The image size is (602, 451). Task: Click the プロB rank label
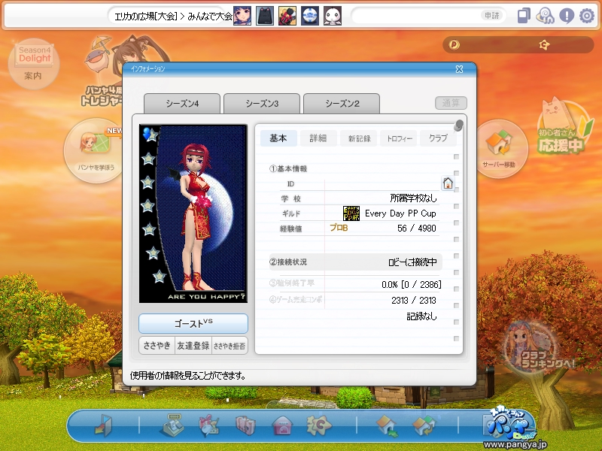(339, 228)
